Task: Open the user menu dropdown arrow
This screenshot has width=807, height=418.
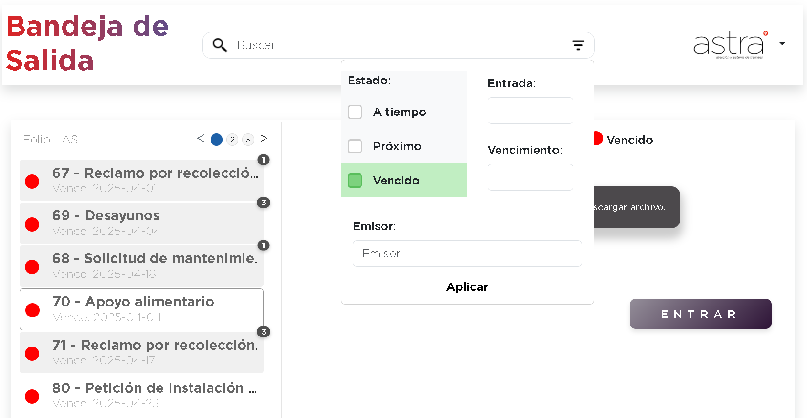Action: [782, 44]
